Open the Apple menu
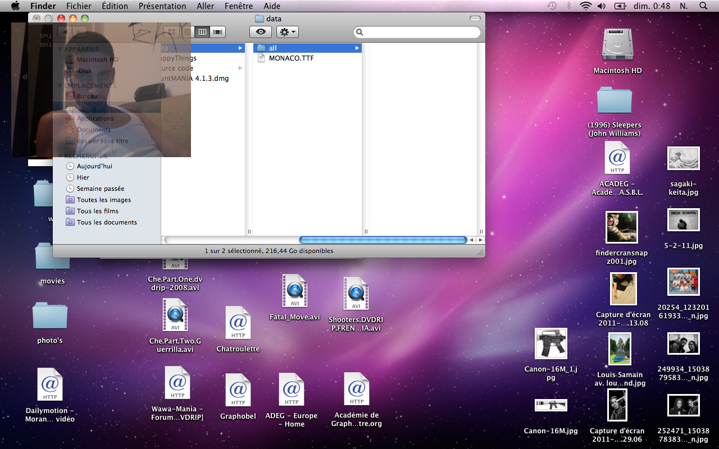The height and width of the screenshot is (449, 719). [x=15, y=6]
